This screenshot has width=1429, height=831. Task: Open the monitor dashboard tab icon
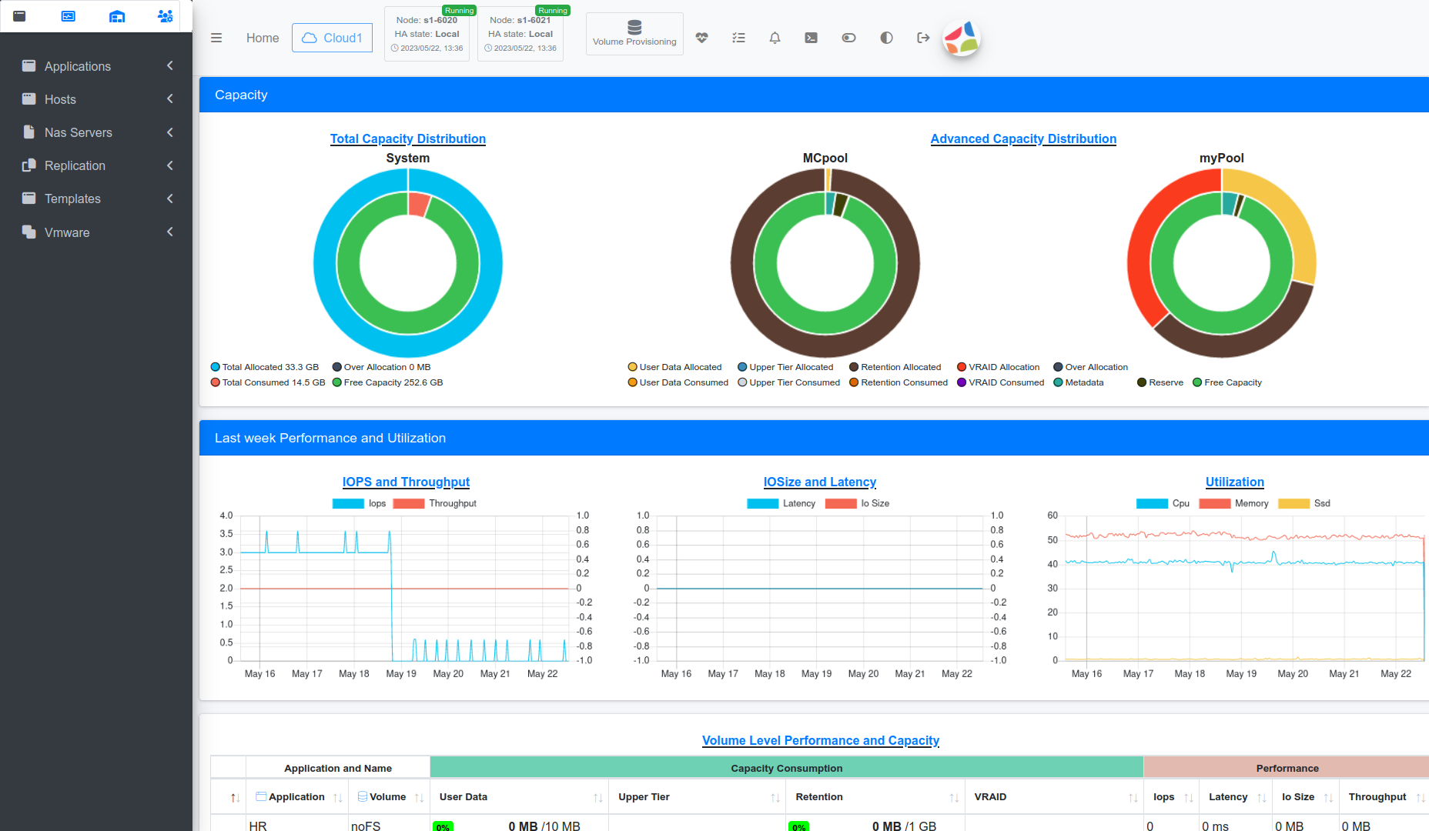(x=69, y=16)
